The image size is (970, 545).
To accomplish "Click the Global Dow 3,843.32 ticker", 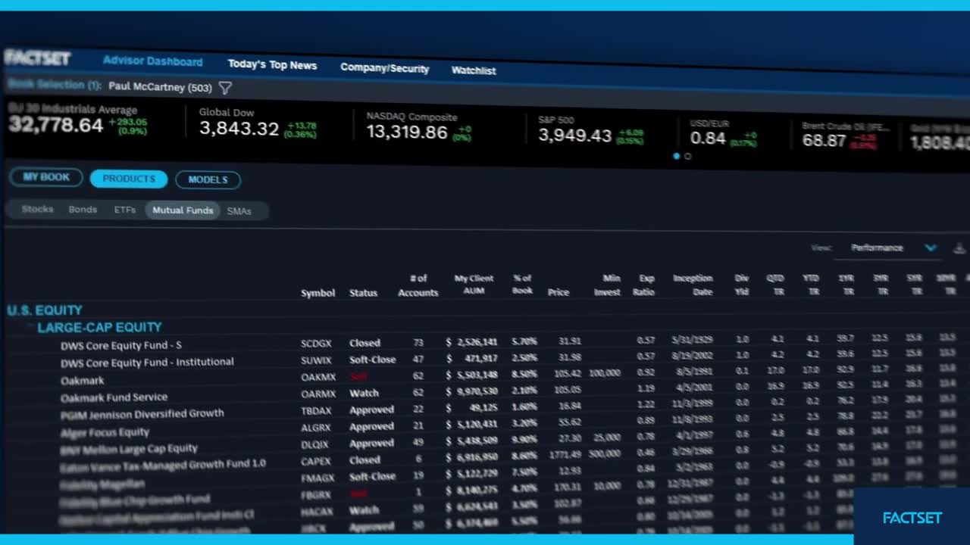I will (x=258, y=123).
